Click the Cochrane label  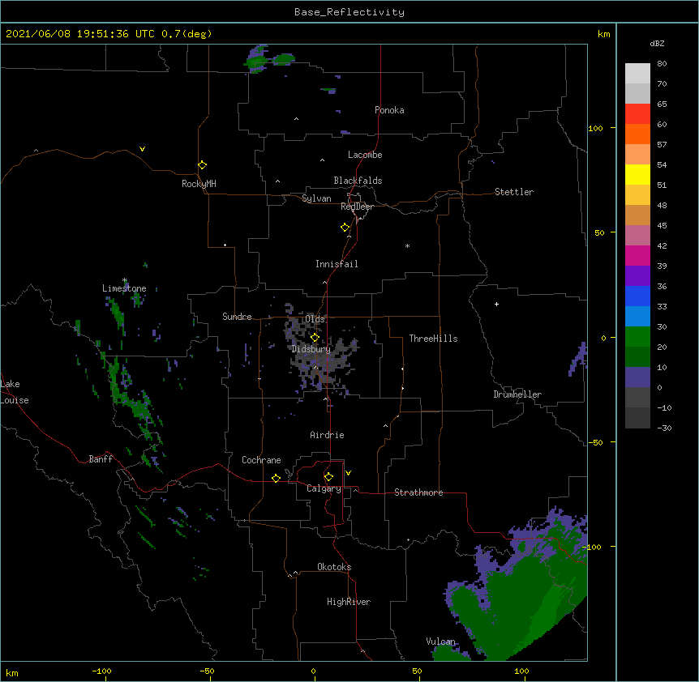click(261, 460)
